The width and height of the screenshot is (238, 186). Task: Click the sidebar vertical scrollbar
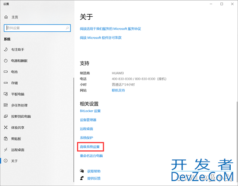point(74,130)
